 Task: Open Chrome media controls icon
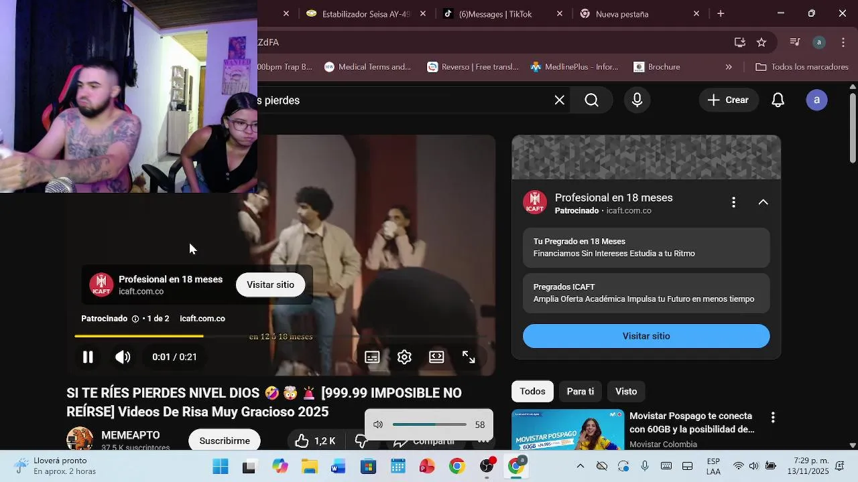point(795,42)
